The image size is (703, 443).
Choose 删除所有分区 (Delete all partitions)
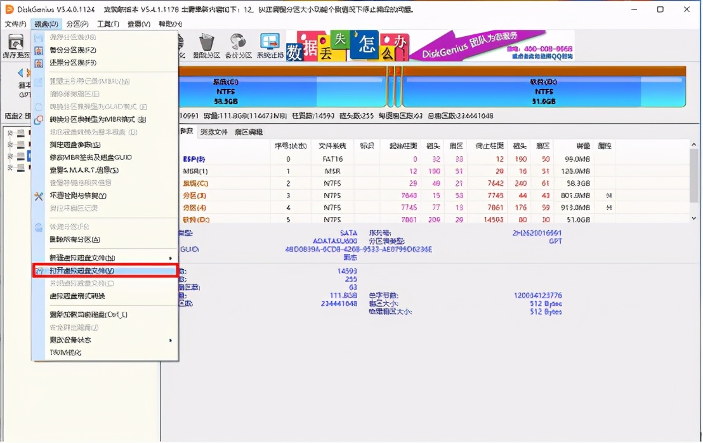point(105,239)
